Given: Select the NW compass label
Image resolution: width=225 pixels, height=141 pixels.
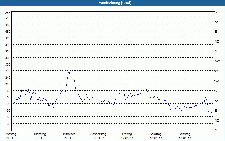Looking at the screenshot, I should coord(217,61).
